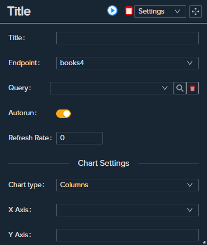
Task: Toggle the Autorun switch off
Action: (63, 114)
